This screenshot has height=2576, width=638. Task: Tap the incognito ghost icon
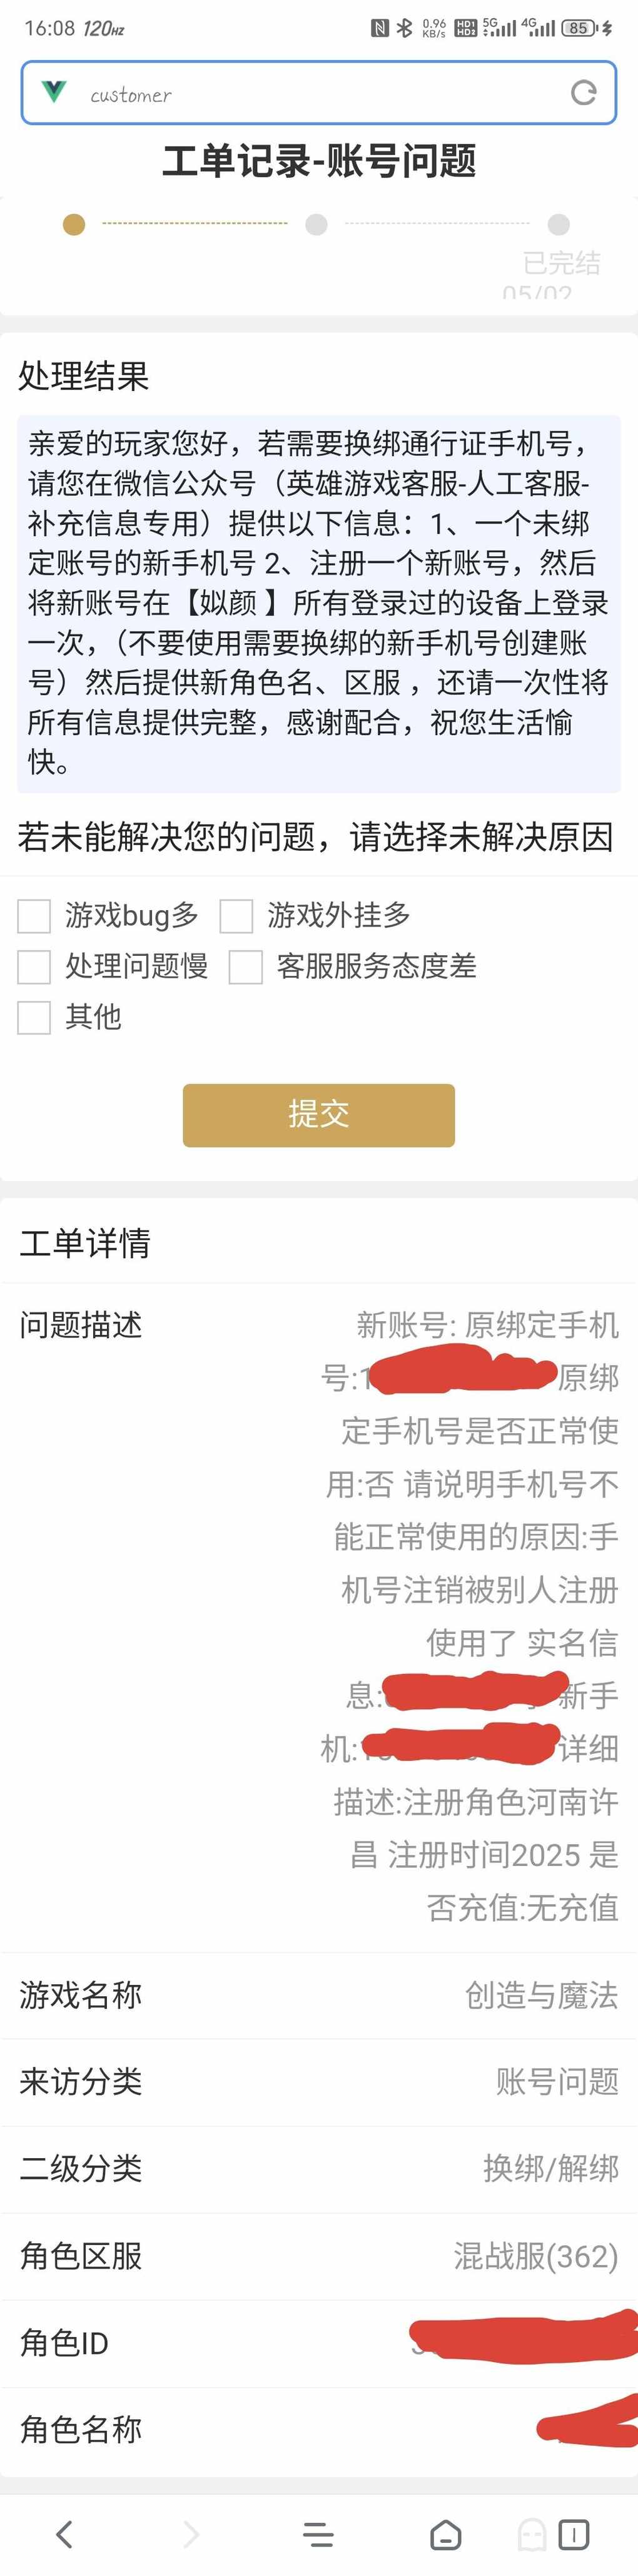[x=532, y=2534]
